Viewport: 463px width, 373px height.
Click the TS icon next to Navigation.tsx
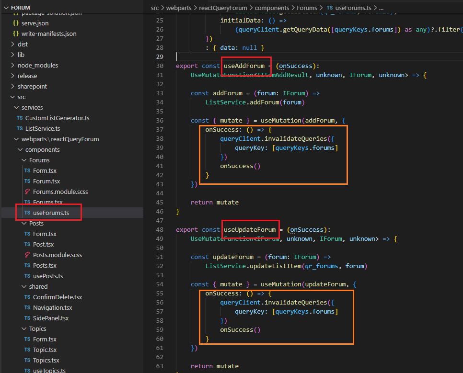click(x=27, y=307)
